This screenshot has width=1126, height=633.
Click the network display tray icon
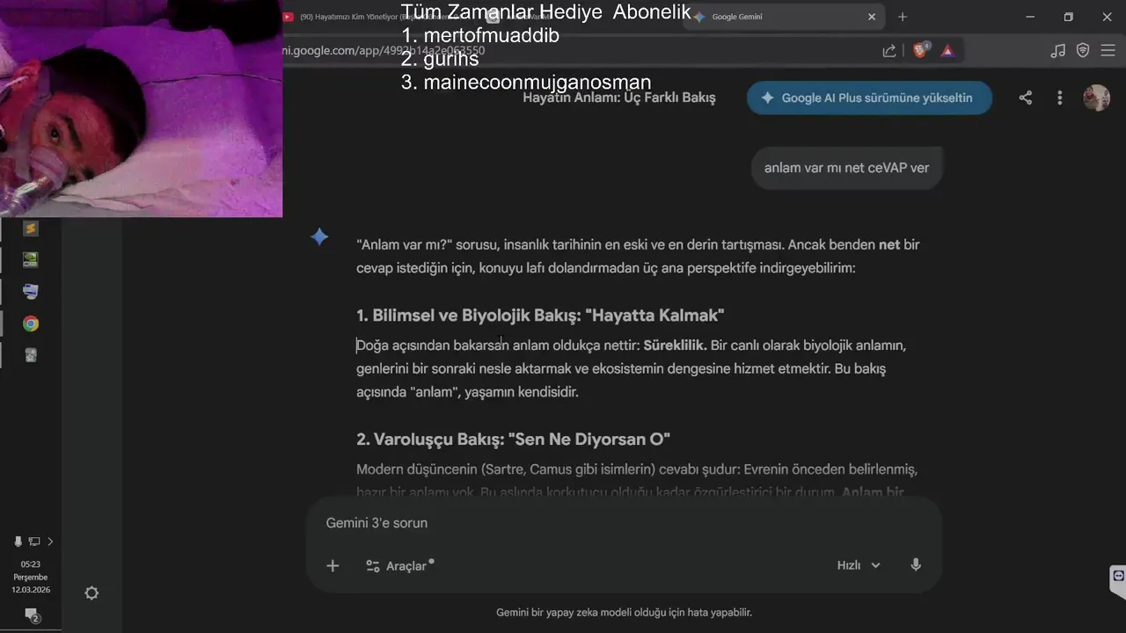[34, 542]
